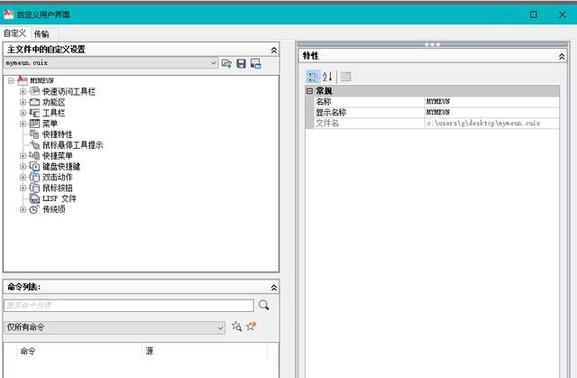
Task: Focus the search command list field
Action: point(129,305)
